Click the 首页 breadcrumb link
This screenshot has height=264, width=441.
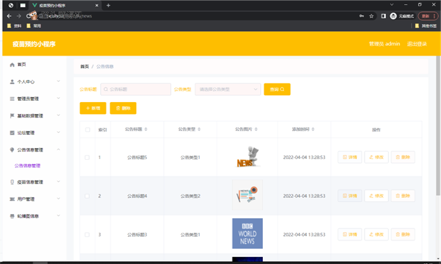(x=85, y=67)
